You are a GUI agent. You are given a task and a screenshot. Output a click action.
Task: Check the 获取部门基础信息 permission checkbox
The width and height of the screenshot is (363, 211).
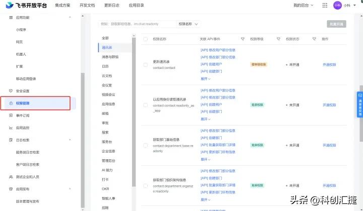point(146,145)
